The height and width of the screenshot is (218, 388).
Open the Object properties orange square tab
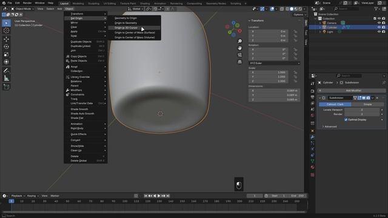coord(313,131)
